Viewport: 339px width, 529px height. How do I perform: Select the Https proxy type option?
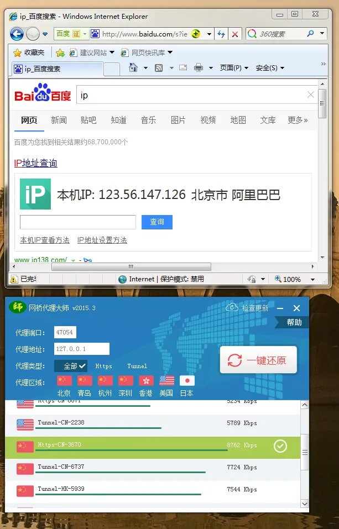click(103, 366)
